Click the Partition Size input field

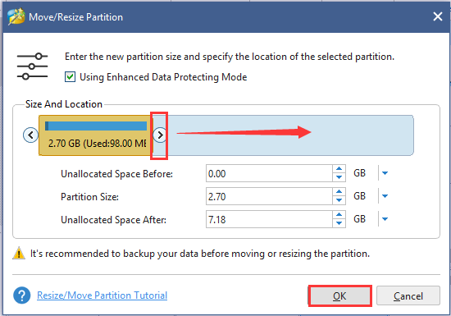(269, 196)
